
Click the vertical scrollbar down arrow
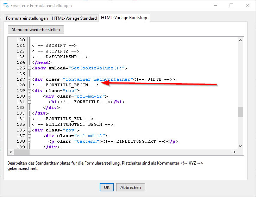(x=241, y=146)
